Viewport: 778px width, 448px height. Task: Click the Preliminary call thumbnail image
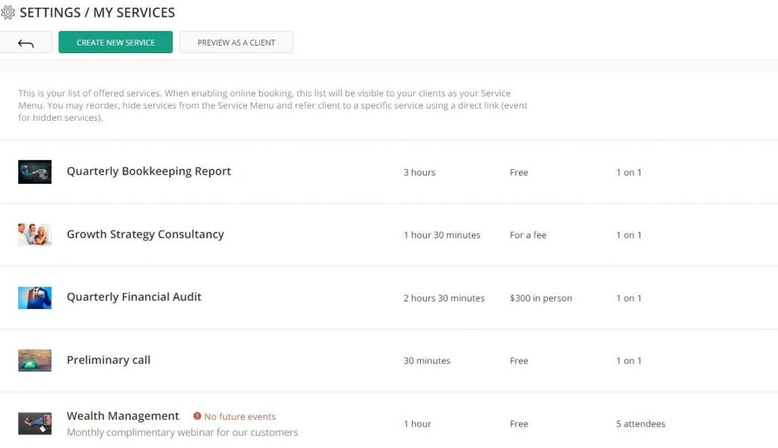pos(35,360)
